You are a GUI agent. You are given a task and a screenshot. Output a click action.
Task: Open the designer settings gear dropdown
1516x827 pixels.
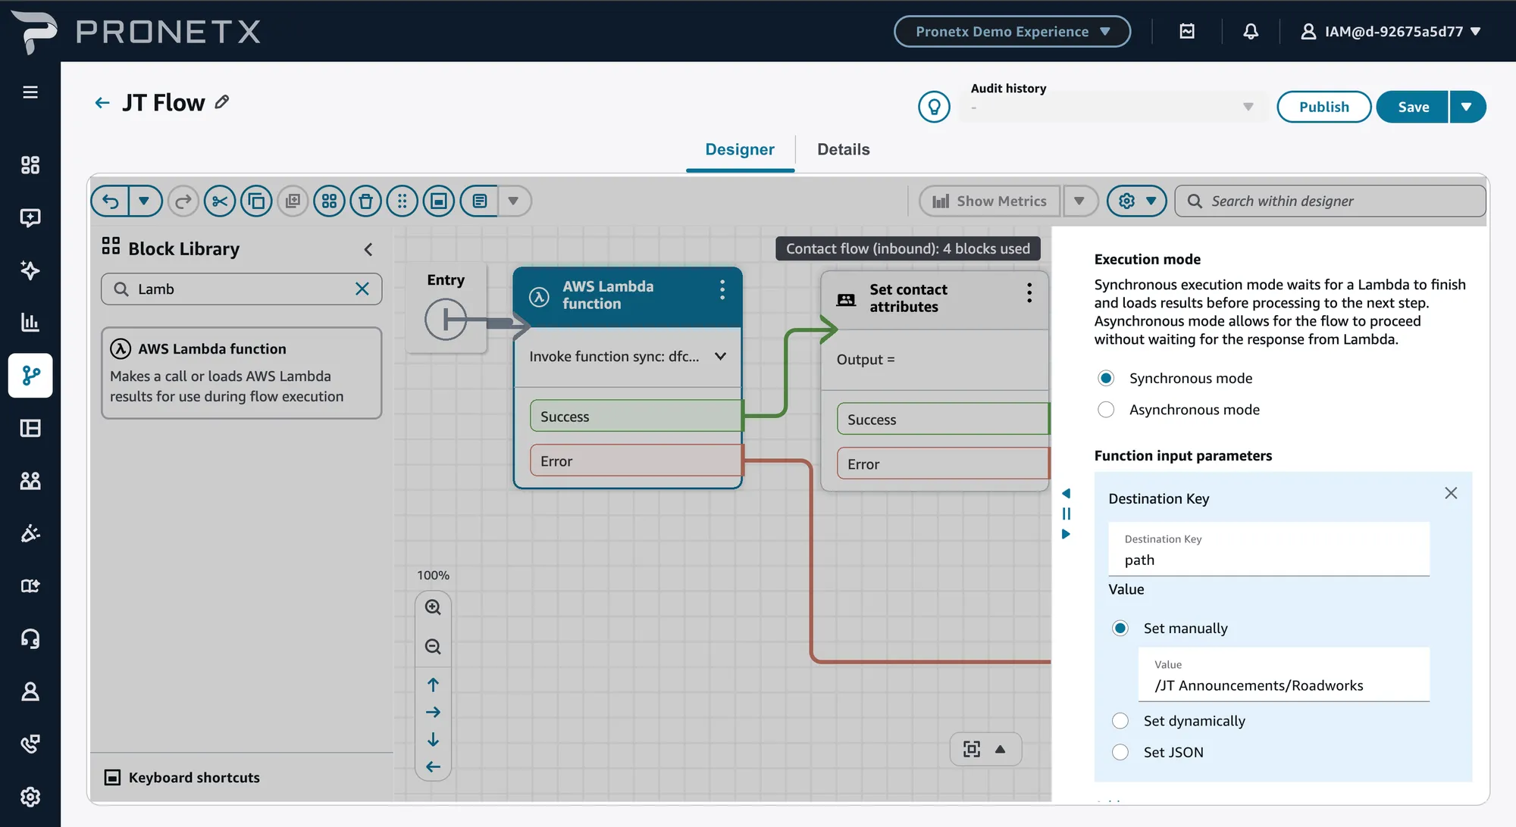click(1136, 201)
